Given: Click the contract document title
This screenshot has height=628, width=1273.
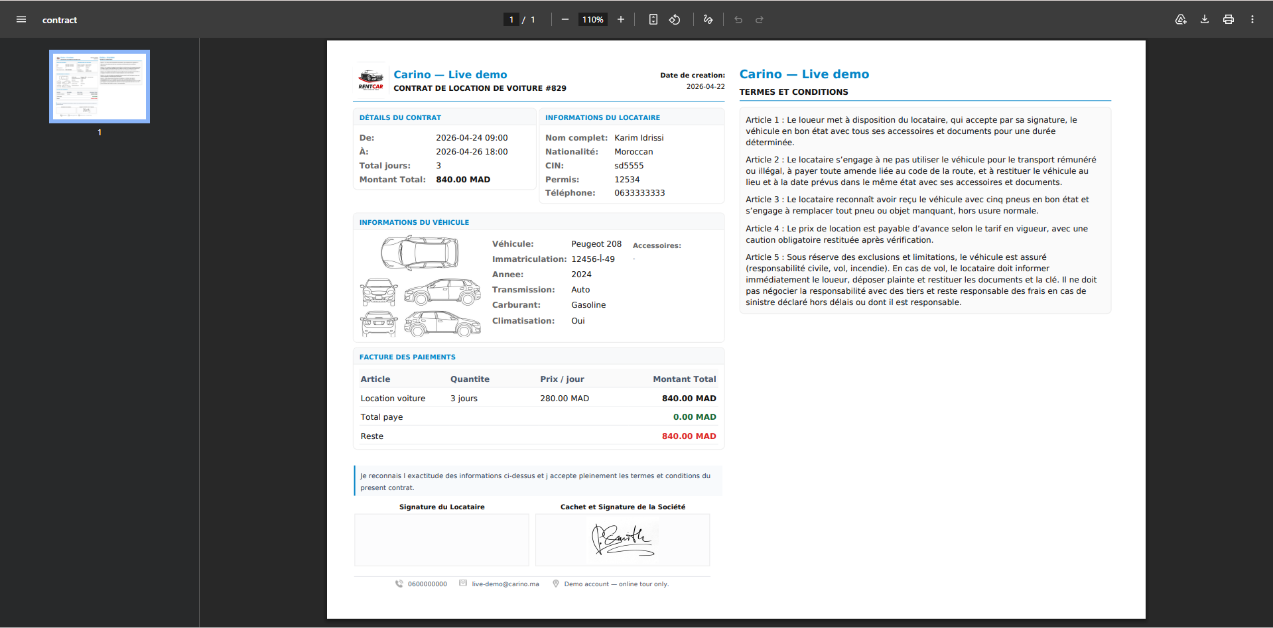Looking at the screenshot, I should coord(60,20).
